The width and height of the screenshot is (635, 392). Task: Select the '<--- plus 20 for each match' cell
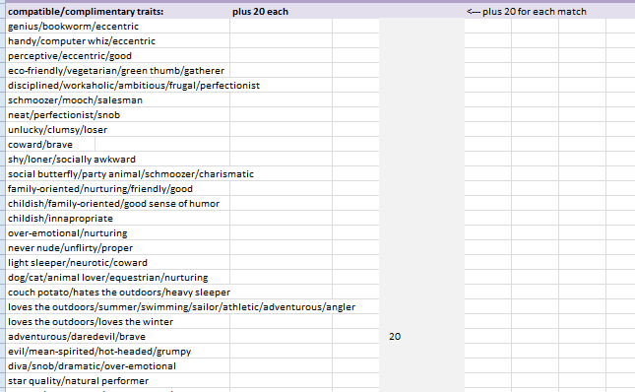pyautogui.click(x=526, y=12)
